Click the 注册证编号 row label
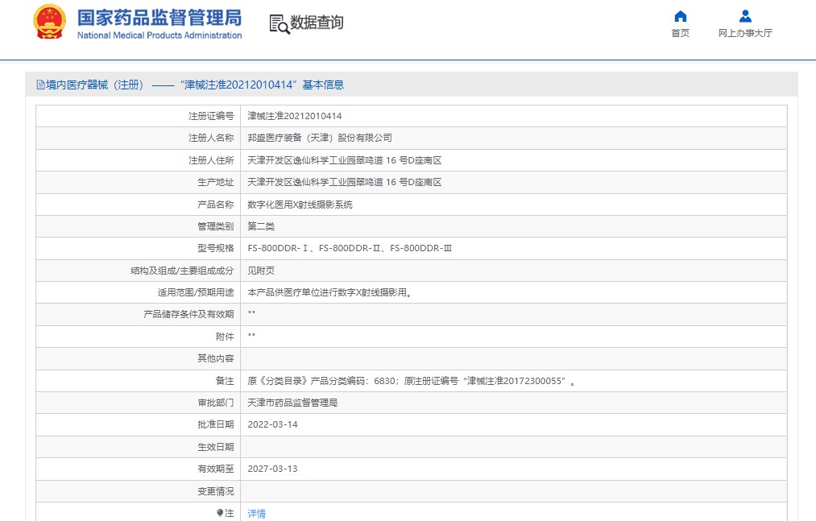816x521 pixels. (x=211, y=116)
